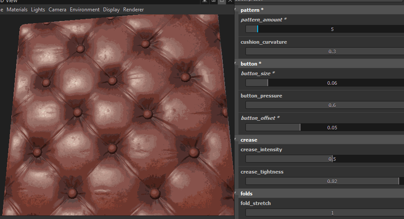The image size is (404, 219).
Task: Open the Materials menu
Action: 17,10
